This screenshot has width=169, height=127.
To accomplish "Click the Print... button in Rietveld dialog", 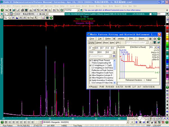I will (132, 39).
